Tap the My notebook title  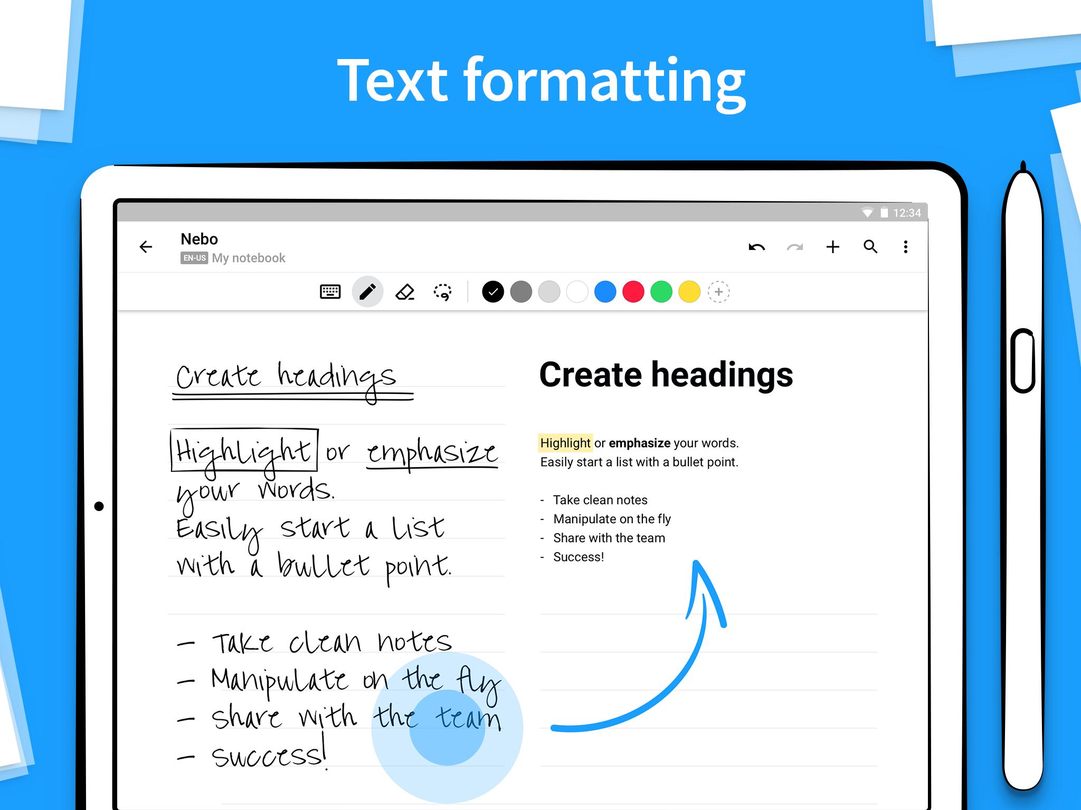coord(248,258)
